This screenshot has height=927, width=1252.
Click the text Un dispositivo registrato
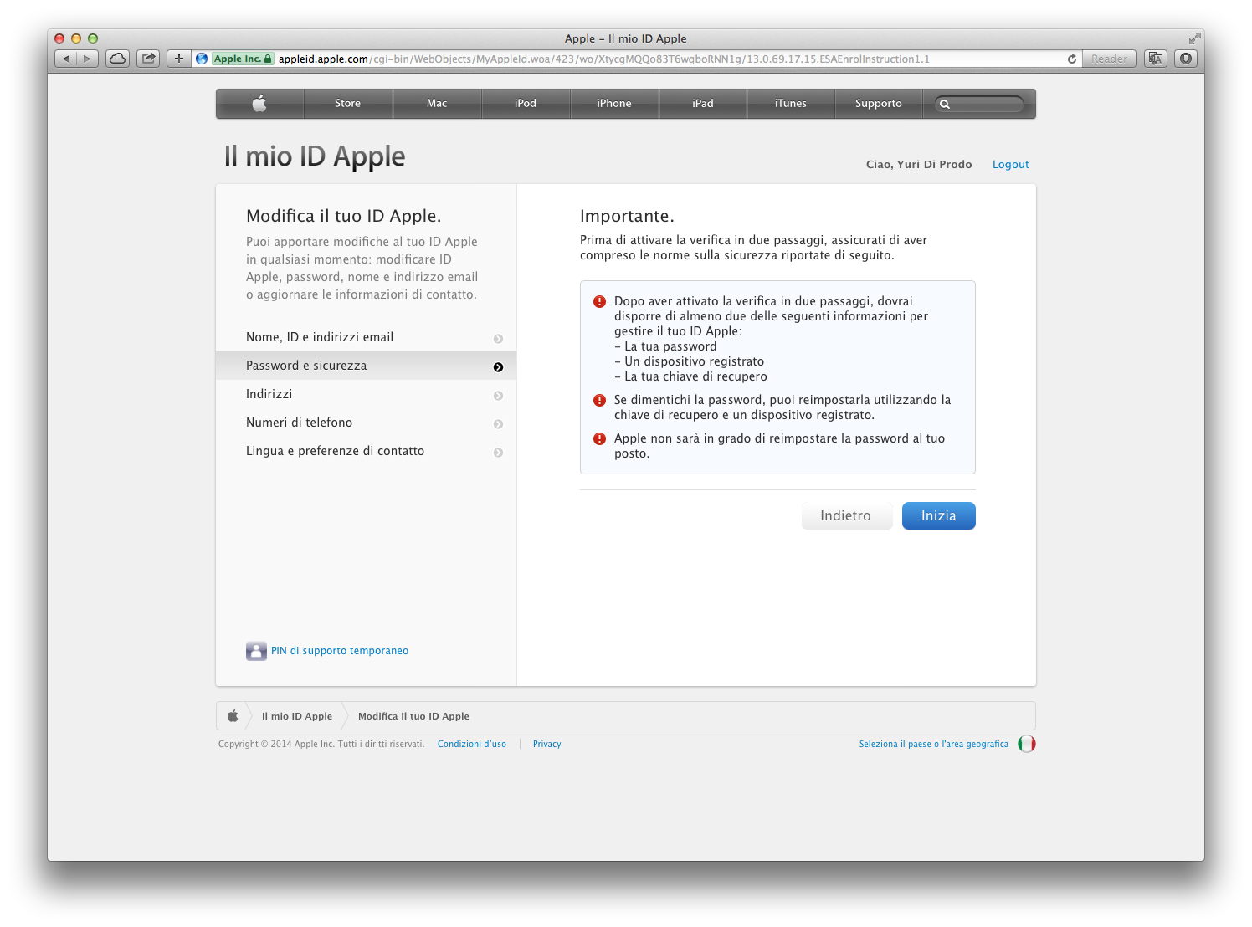tap(694, 361)
